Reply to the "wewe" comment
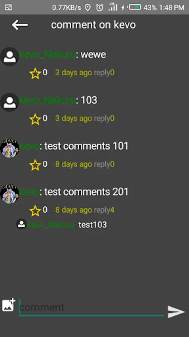The height and width of the screenshot is (337, 189). [102, 73]
